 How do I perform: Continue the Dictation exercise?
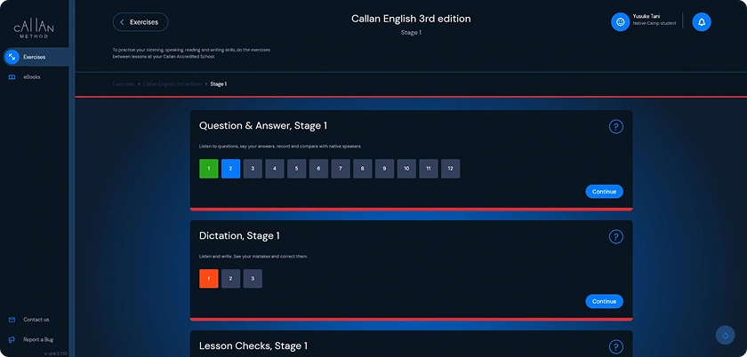[604, 301]
